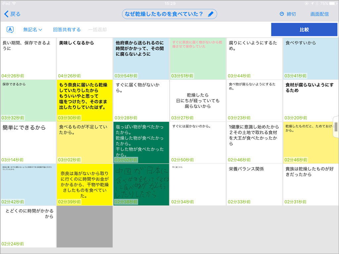Select the empty gray card
Screen dimensions: 339x254
click(x=84, y=227)
